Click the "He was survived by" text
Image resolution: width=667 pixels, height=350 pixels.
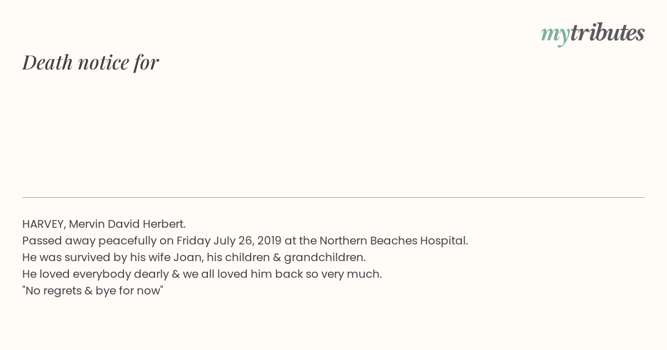click(x=74, y=258)
